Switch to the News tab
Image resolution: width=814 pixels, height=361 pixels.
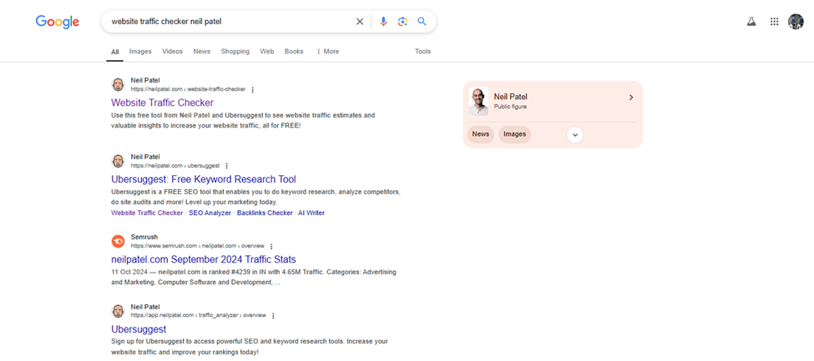(202, 52)
